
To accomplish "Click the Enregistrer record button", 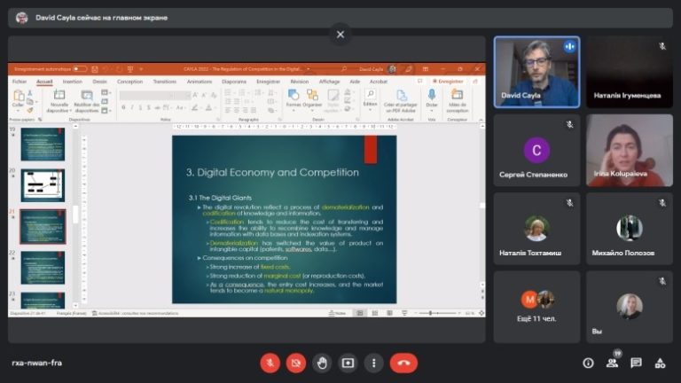I will tap(447, 82).
